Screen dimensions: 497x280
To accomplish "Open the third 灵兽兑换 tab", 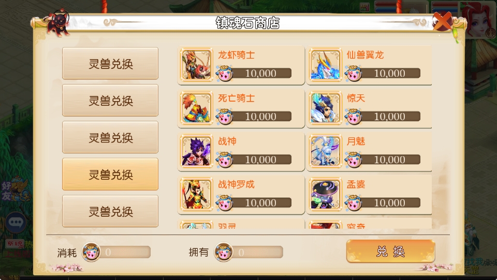I will (x=110, y=137).
